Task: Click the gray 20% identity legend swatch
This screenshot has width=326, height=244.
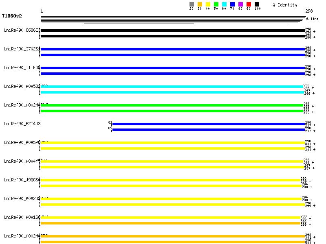Action: tap(192, 4)
